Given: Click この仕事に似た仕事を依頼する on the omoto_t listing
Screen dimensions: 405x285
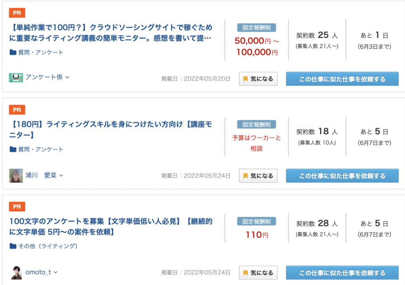Looking at the screenshot, I should pyautogui.click(x=342, y=273).
